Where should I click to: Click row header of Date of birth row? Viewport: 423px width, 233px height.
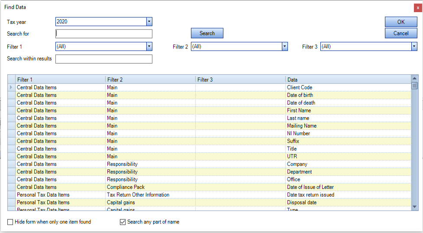(12, 95)
